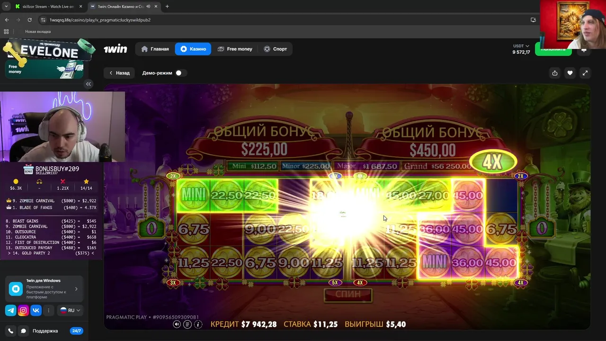The width and height of the screenshot is (606, 341).
Task: Click the FIST OF DESTRUCTION list row
Action: click(51, 242)
